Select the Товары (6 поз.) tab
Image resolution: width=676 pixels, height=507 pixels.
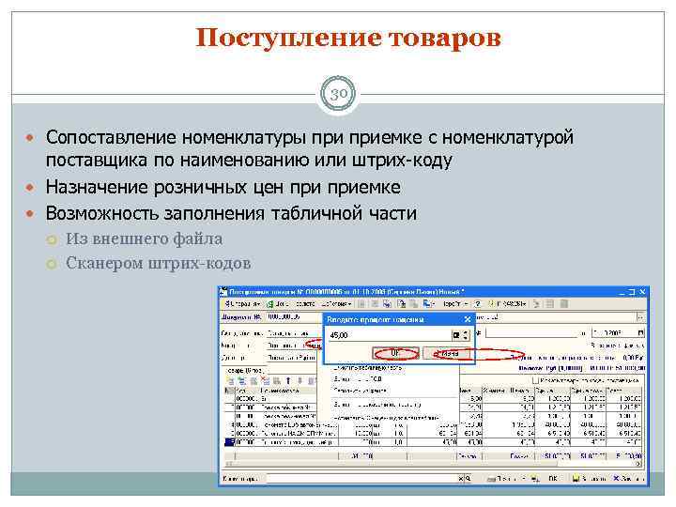pos(245,370)
